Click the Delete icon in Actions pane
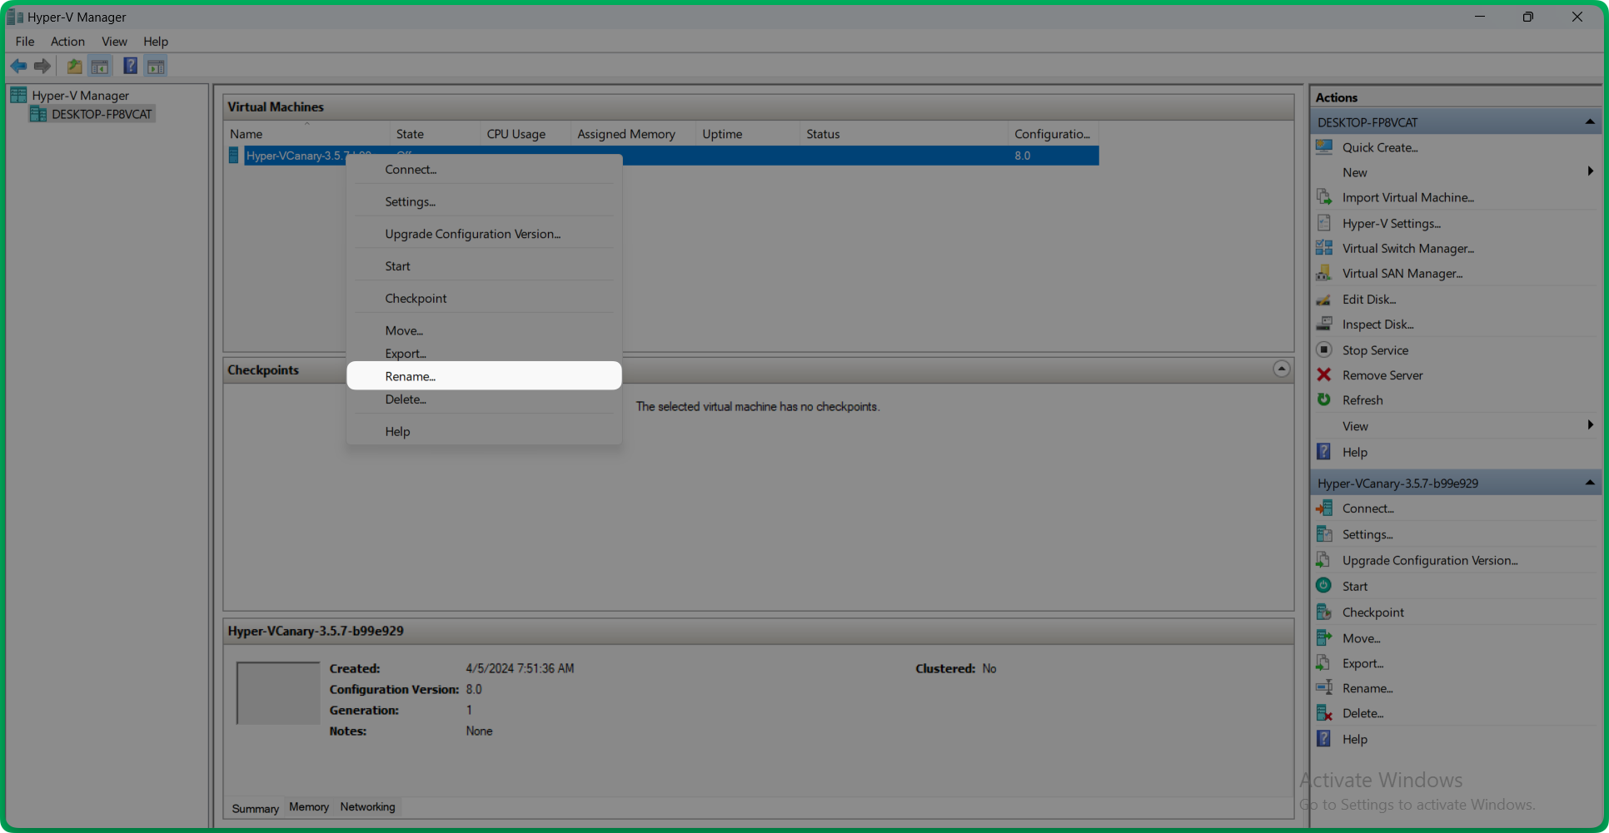Screen dimensions: 1609x833 click(x=1324, y=713)
